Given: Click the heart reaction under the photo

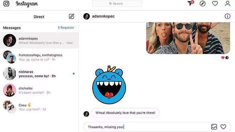Looking at the screenshot, I should coord(223,58).
